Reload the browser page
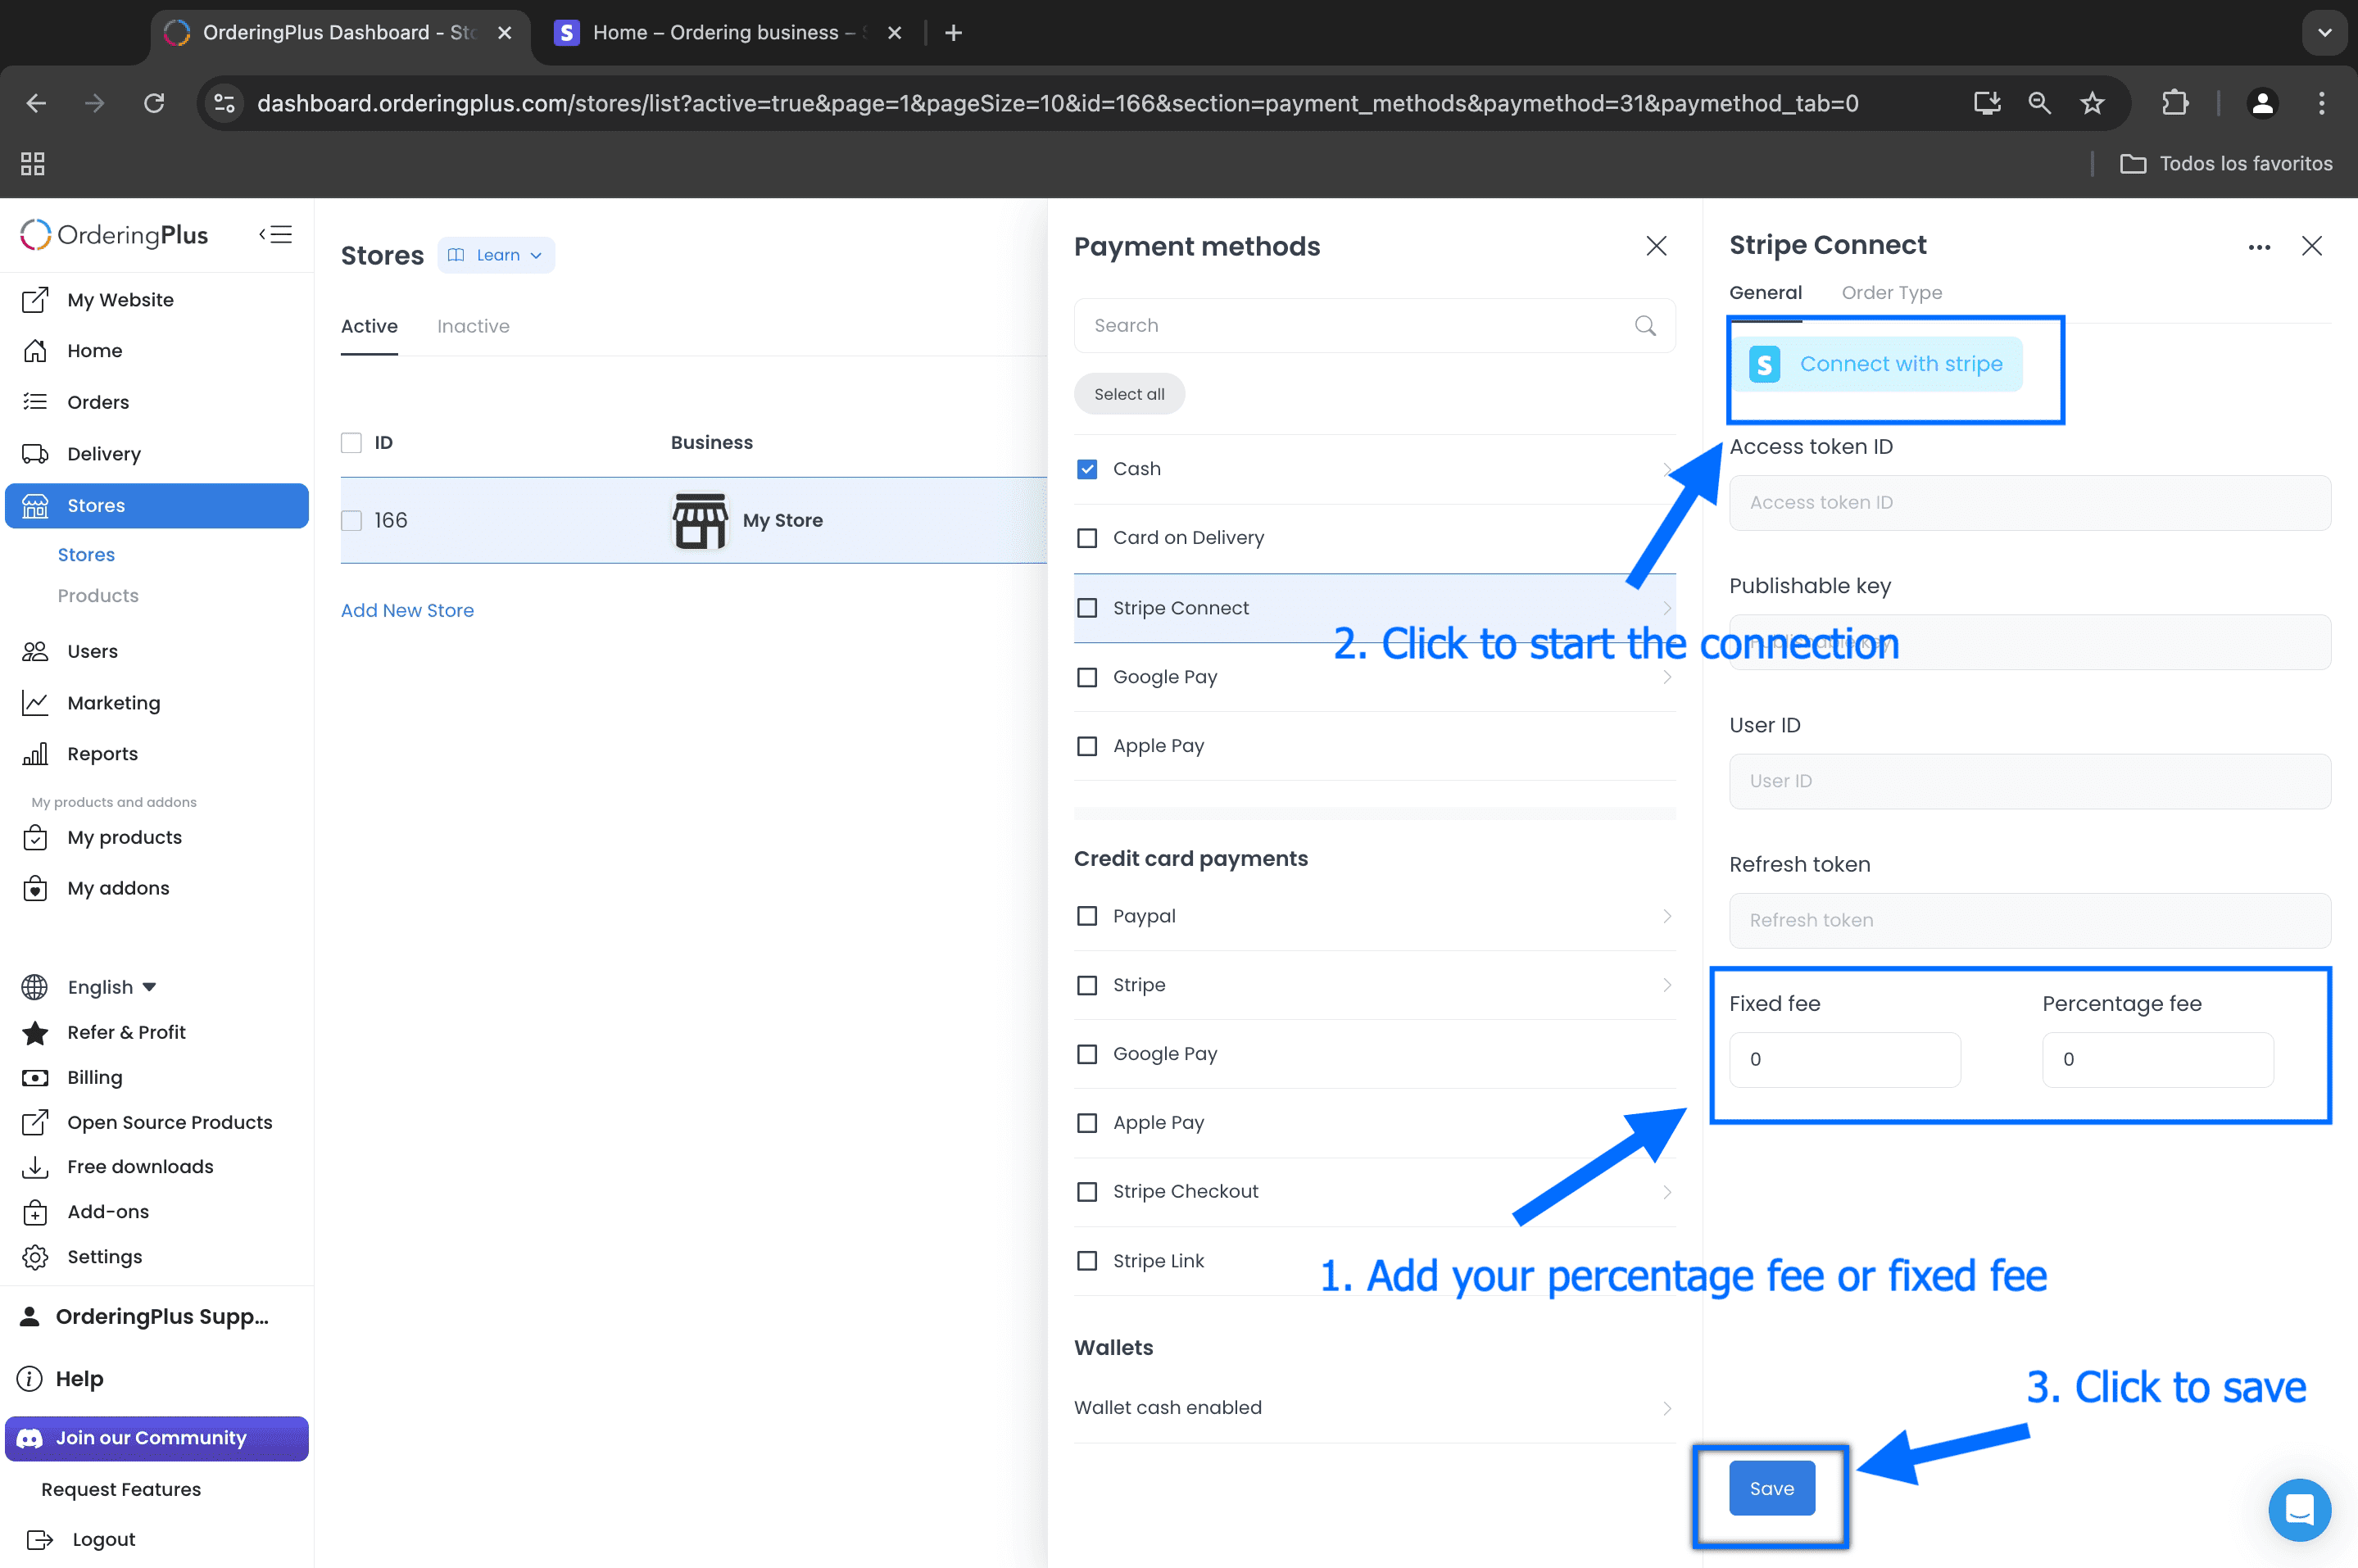 pyautogui.click(x=153, y=103)
